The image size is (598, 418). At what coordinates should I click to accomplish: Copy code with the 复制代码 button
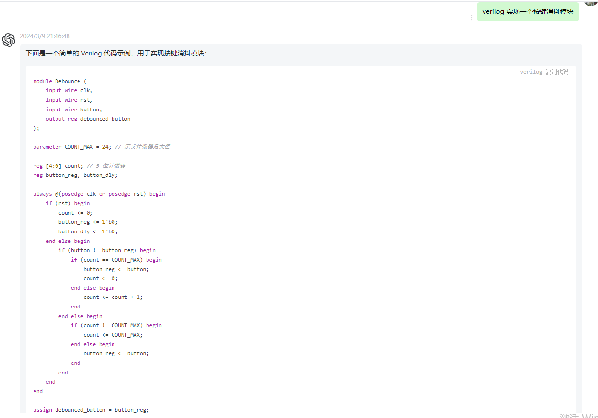point(557,72)
